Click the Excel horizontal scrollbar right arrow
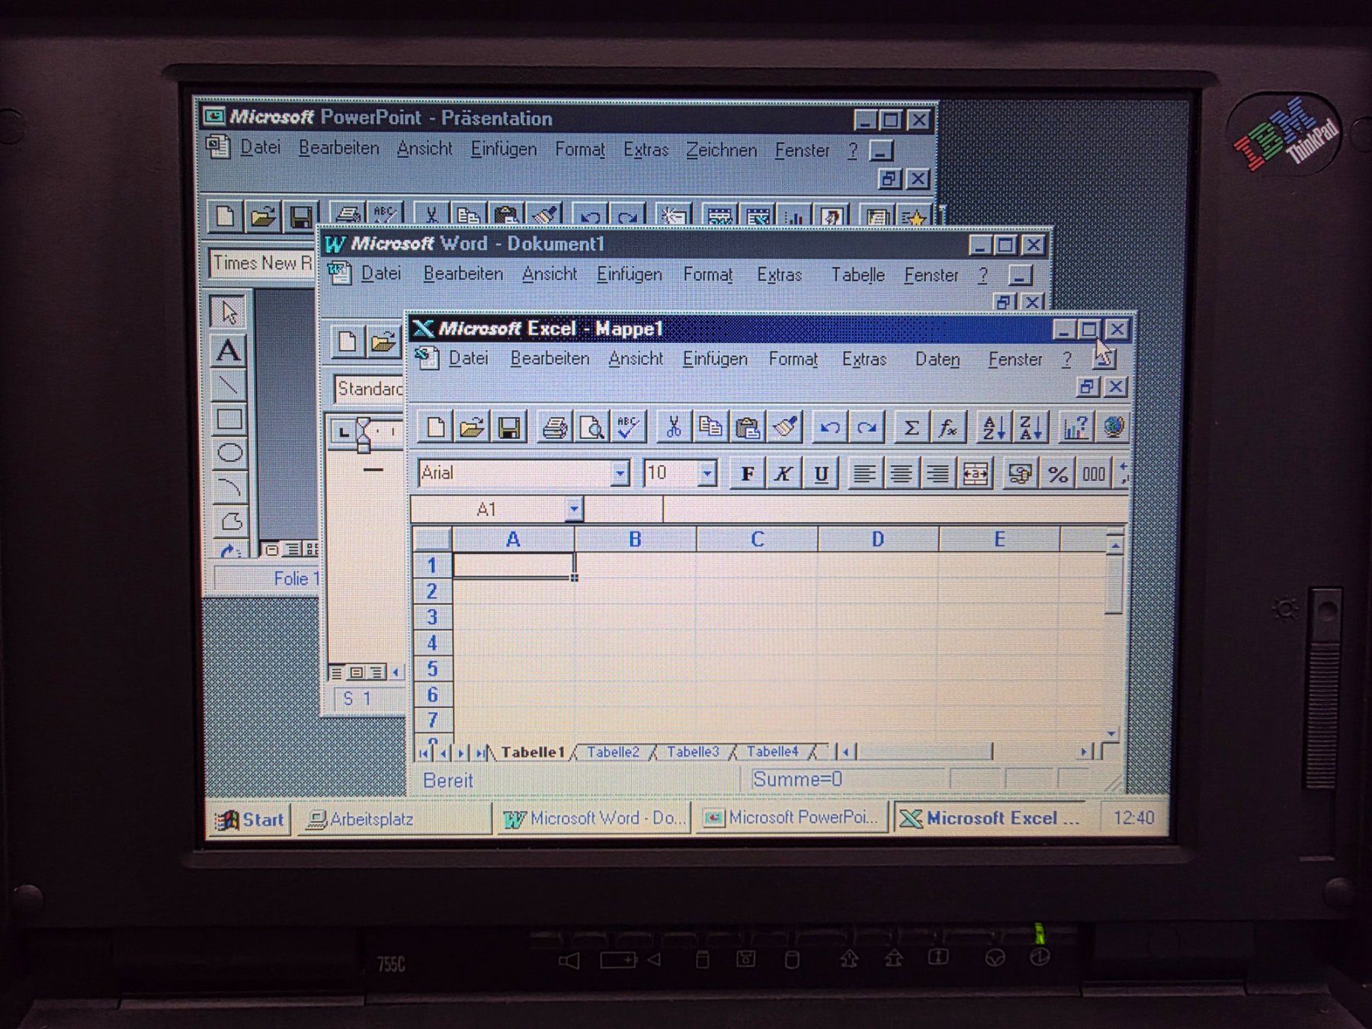The height and width of the screenshot is (1029, 1372). pyautogui.click(x=1084, y=752)
